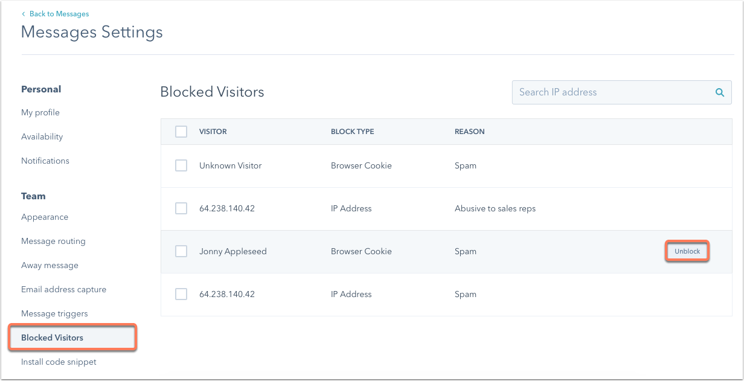Tick the select-all checkbox in table header
This screenshot has height=381, width=744.
click(x=181, y=131)
